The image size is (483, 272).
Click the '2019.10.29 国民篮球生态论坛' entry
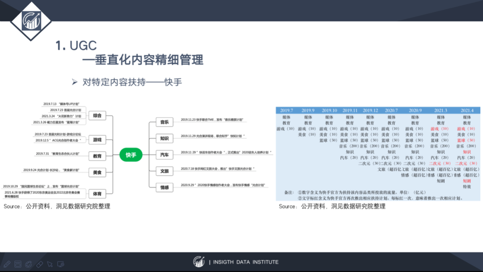point(41,186)
